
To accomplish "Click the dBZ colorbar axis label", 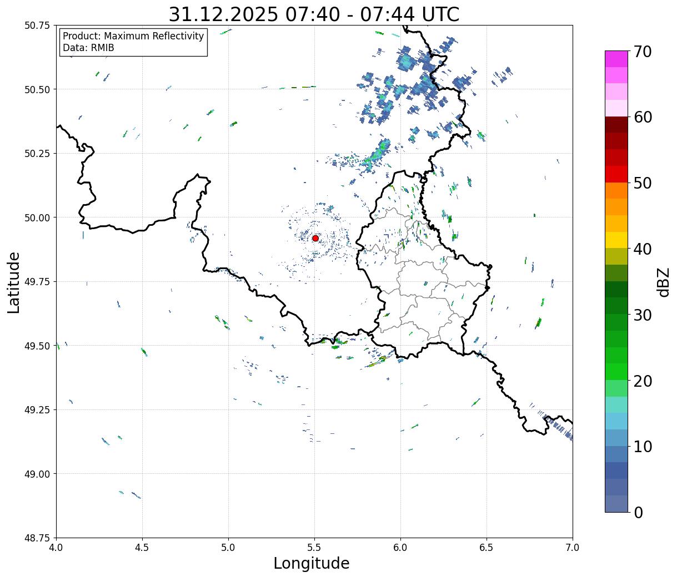I will coord(663,281).
